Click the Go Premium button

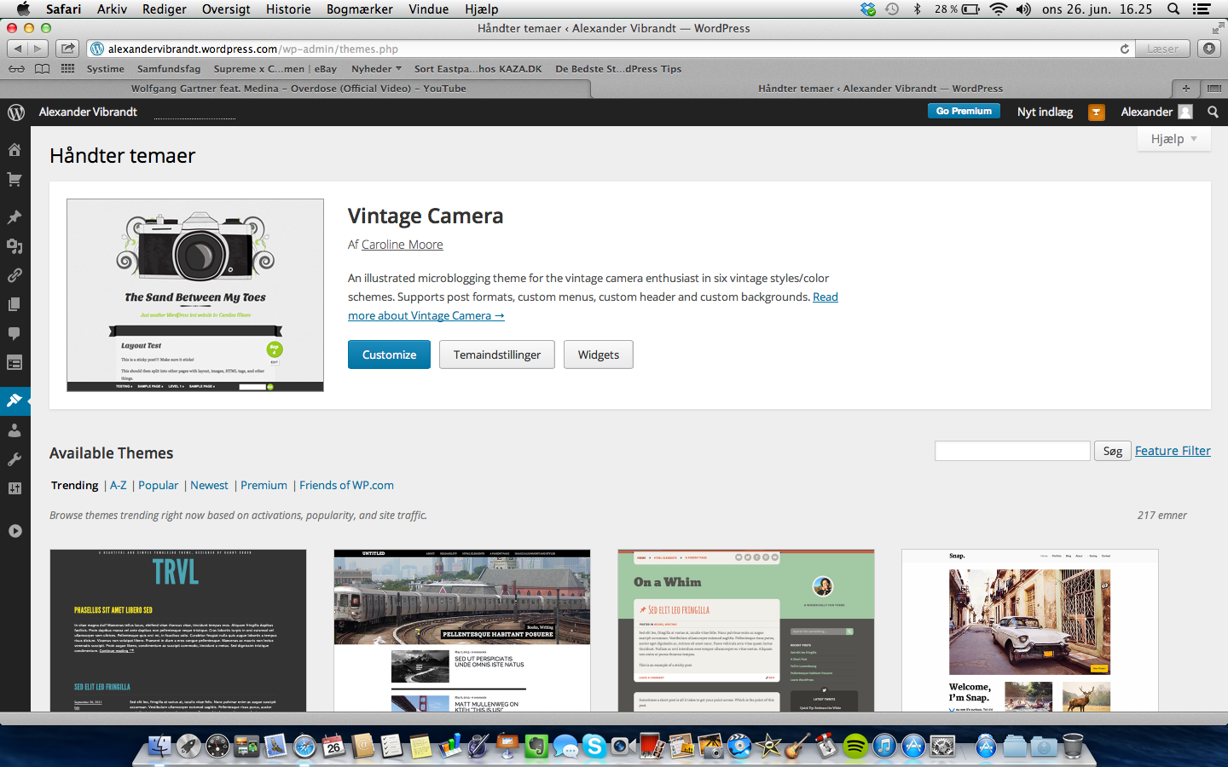(964, 111)
